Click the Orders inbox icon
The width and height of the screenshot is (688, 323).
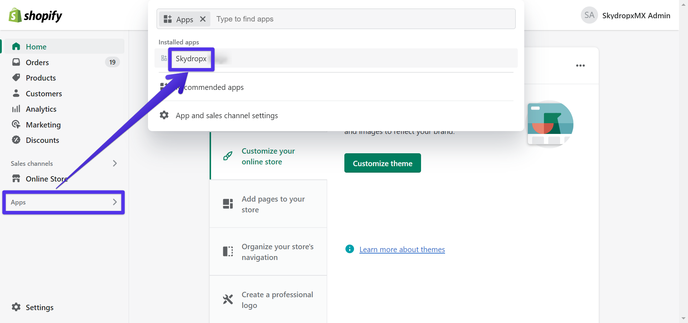tap(16, 62)
